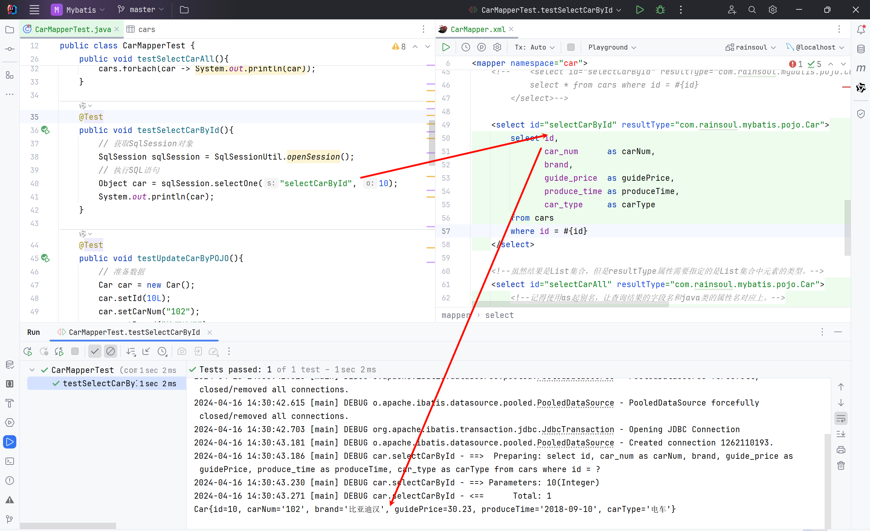870x531 pixels.
Task: Close the CarMapperTest.testSelectCarById run tab
Action: (x=210, y=332)
